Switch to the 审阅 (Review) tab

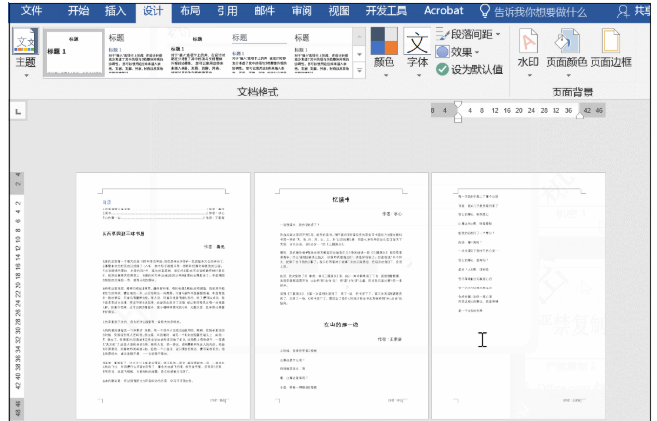[x=302, y=12]
